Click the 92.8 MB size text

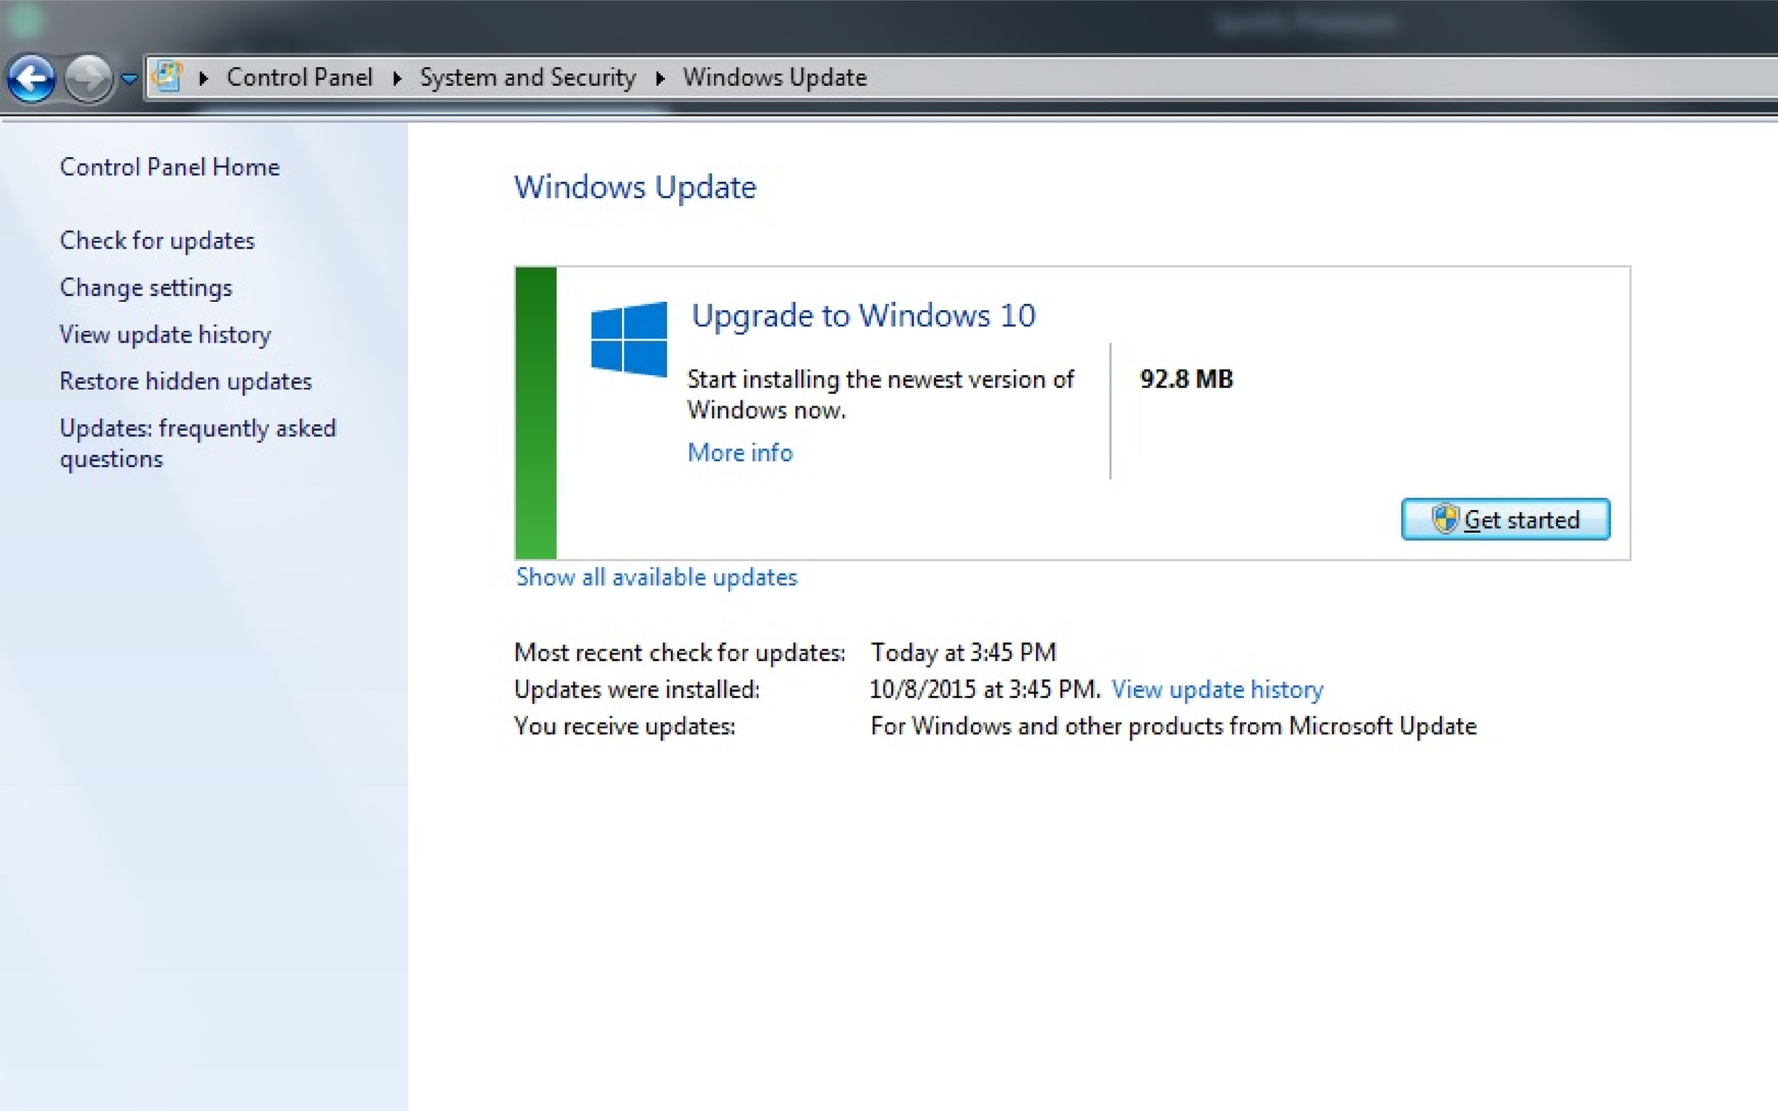click(1186, 379)
